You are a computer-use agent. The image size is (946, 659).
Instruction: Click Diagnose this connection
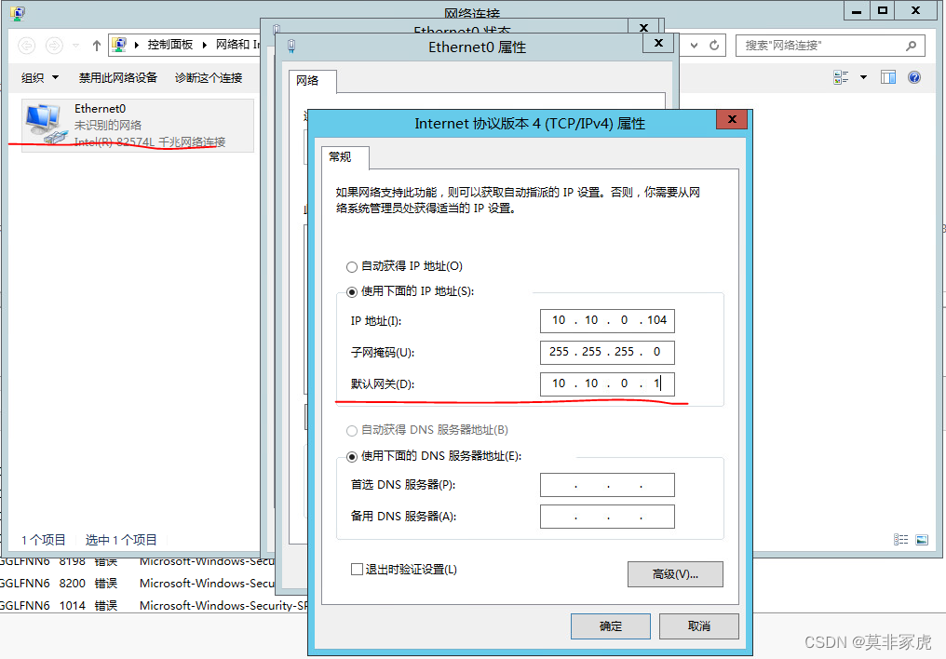209,77
